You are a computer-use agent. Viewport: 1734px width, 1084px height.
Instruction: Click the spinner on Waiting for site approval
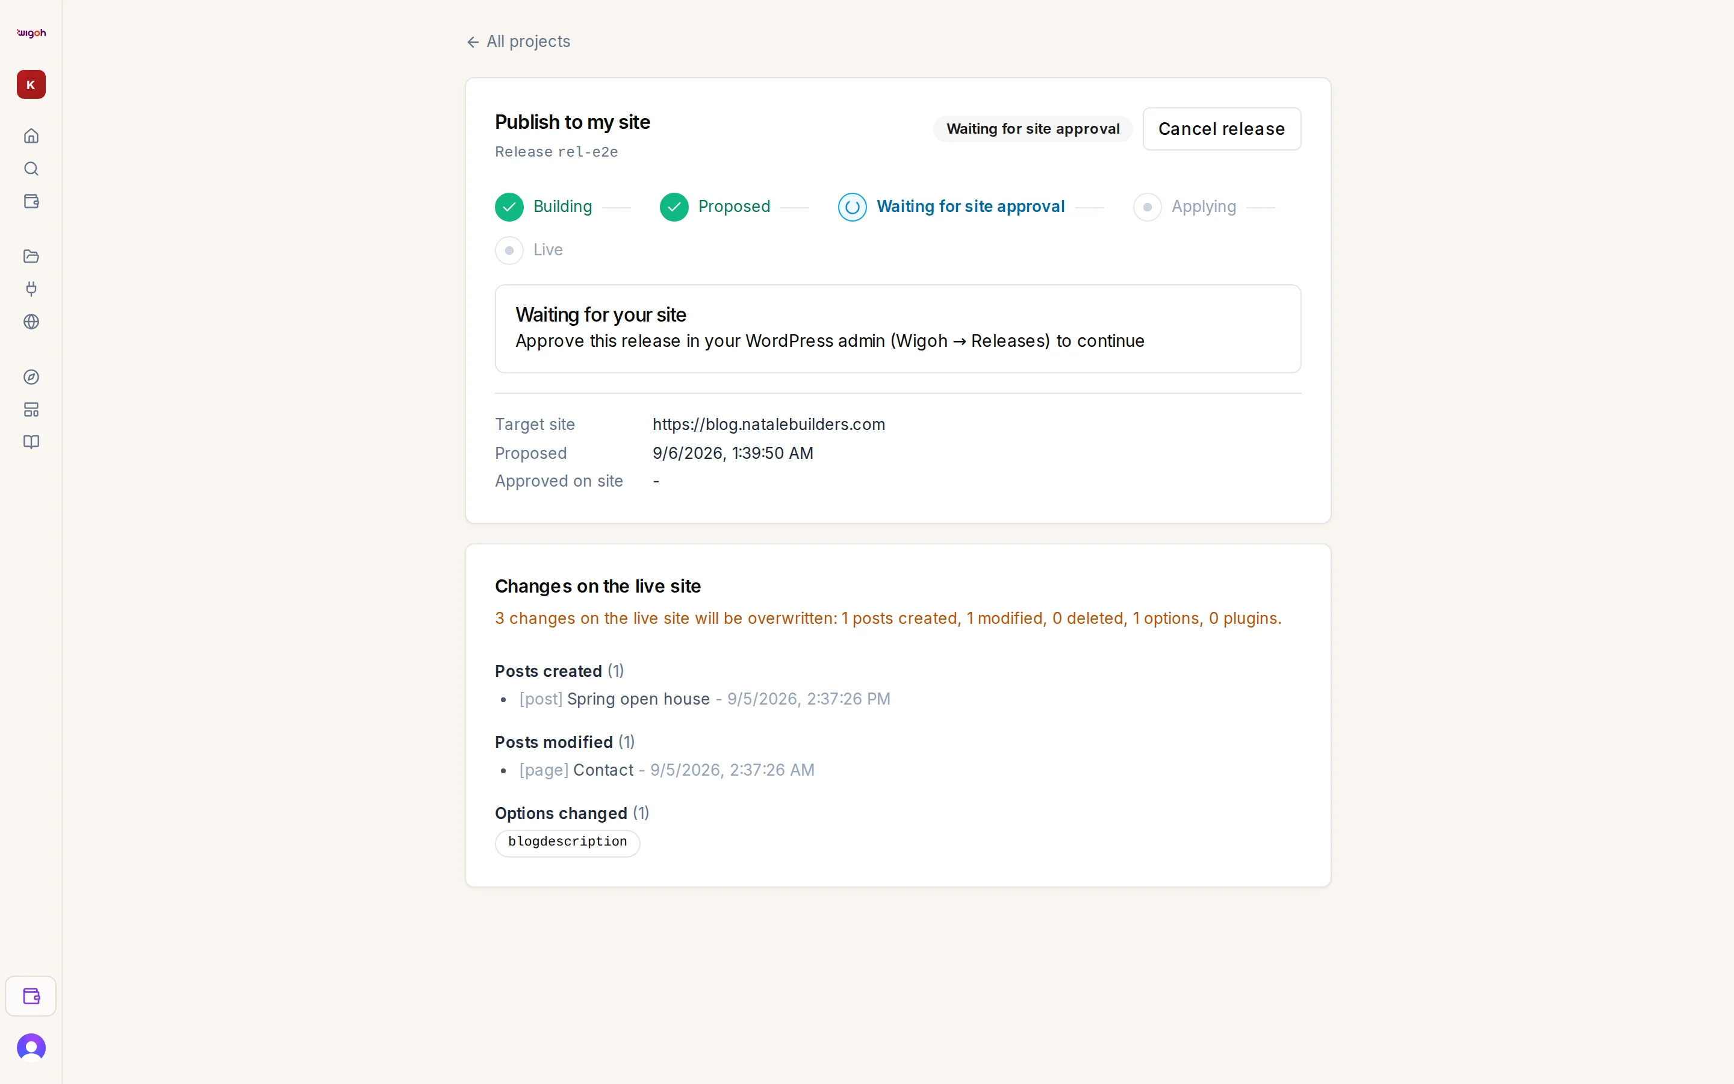point(852,207)
